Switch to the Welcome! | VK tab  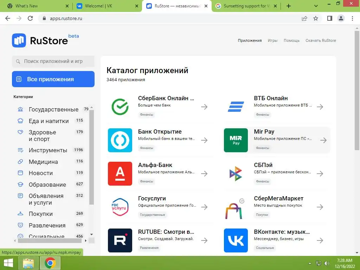pos(108,6)
